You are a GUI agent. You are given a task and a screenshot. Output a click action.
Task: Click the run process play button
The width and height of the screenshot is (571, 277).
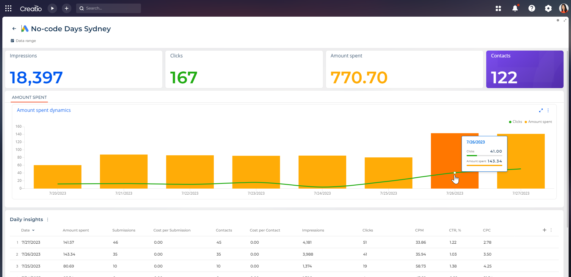[52, 8]
